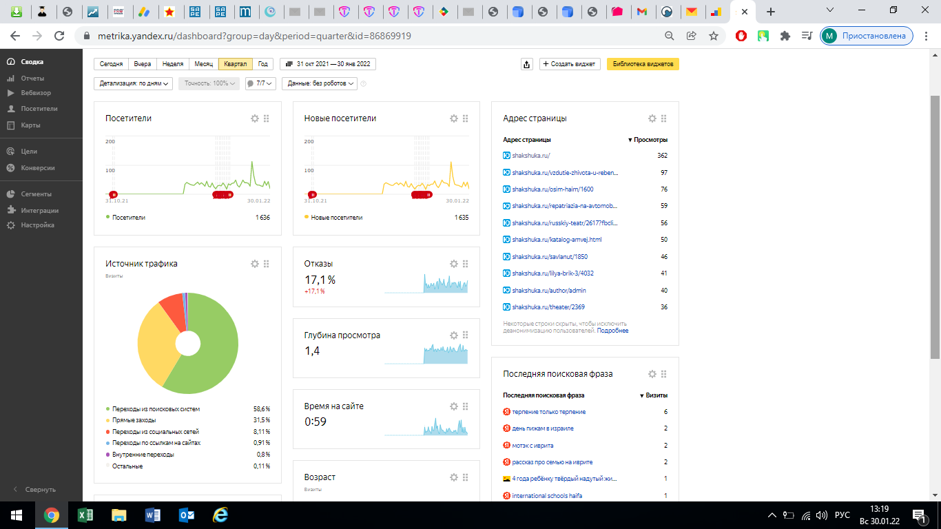
Task: Open shakshuka.ru/osim-haim/1600 page link
Action: pyautogui.click(x=552, y=189)
